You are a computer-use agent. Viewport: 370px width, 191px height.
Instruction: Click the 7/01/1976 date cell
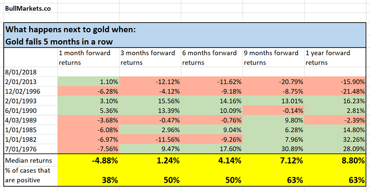21,148
